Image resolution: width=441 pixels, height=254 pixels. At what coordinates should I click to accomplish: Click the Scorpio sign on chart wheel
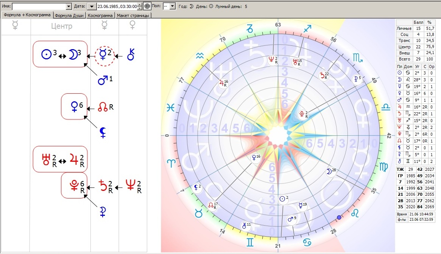point(357,58)
